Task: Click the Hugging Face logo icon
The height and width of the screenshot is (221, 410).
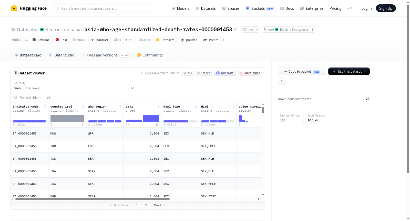Action: [14, 8]
